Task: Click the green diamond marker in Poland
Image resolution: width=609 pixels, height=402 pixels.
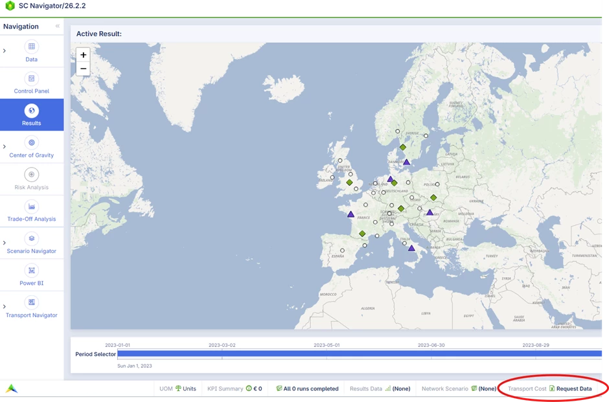Action: click(x=433, y=198)
